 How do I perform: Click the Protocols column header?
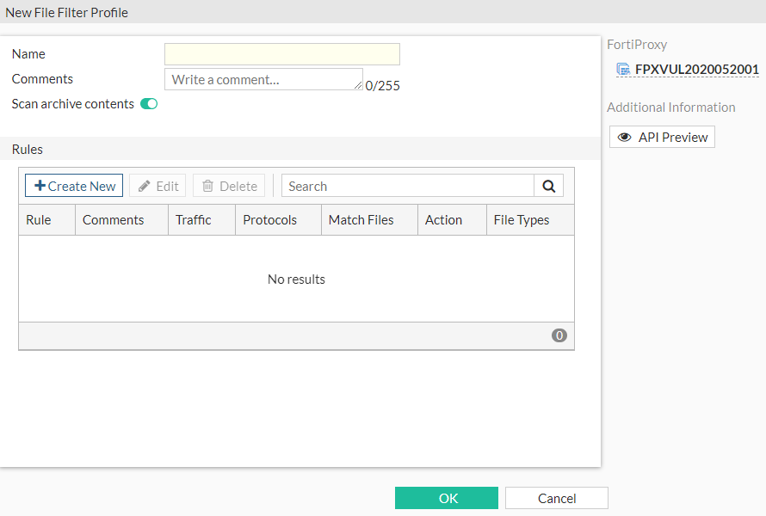click(269, 219)
